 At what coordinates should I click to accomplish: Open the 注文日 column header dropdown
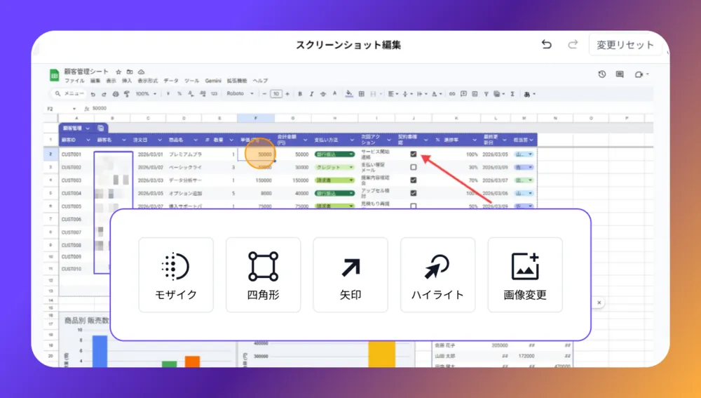[159, 140]
